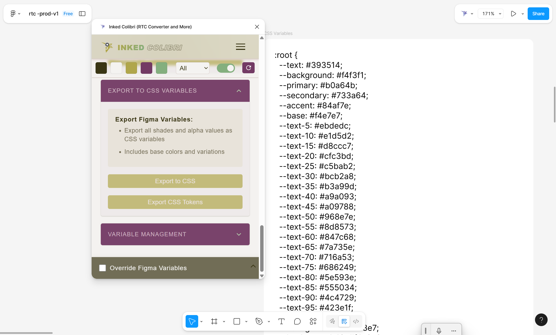Enable Override Figma Variables checkbox

[x=102, y=268]
